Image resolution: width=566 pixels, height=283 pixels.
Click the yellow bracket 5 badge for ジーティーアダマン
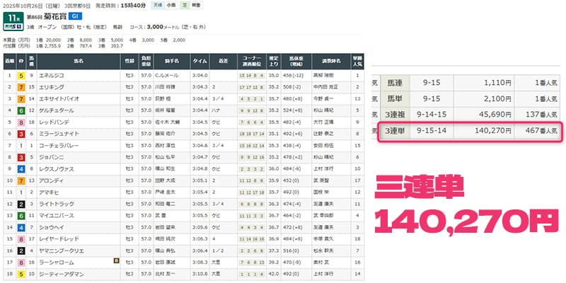(x=21, y=275)
